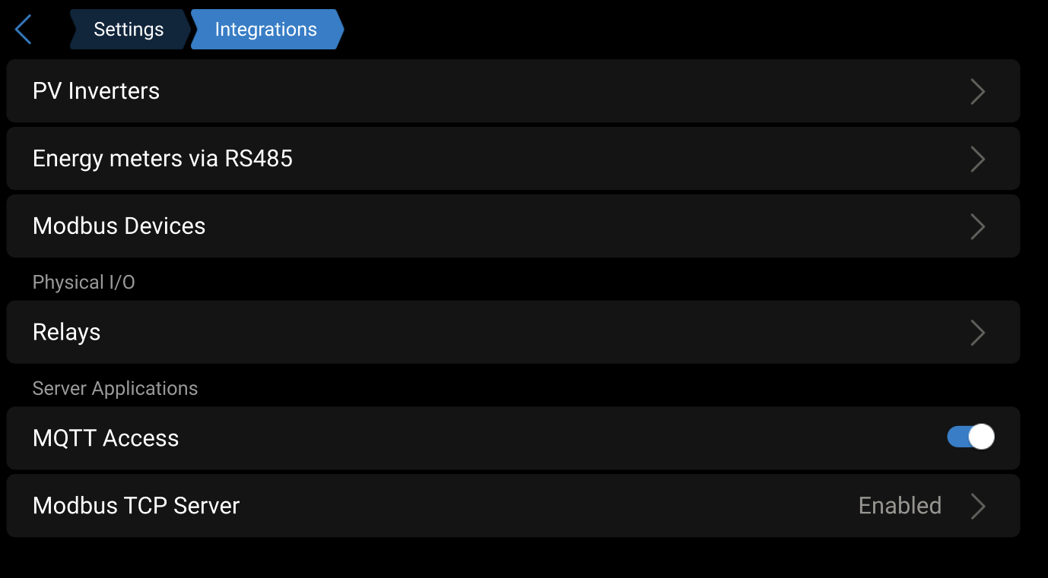This screenshot has height=578, width=1048.
Task: Go to the Settings breadcrumb
Action: pos(128,30)
